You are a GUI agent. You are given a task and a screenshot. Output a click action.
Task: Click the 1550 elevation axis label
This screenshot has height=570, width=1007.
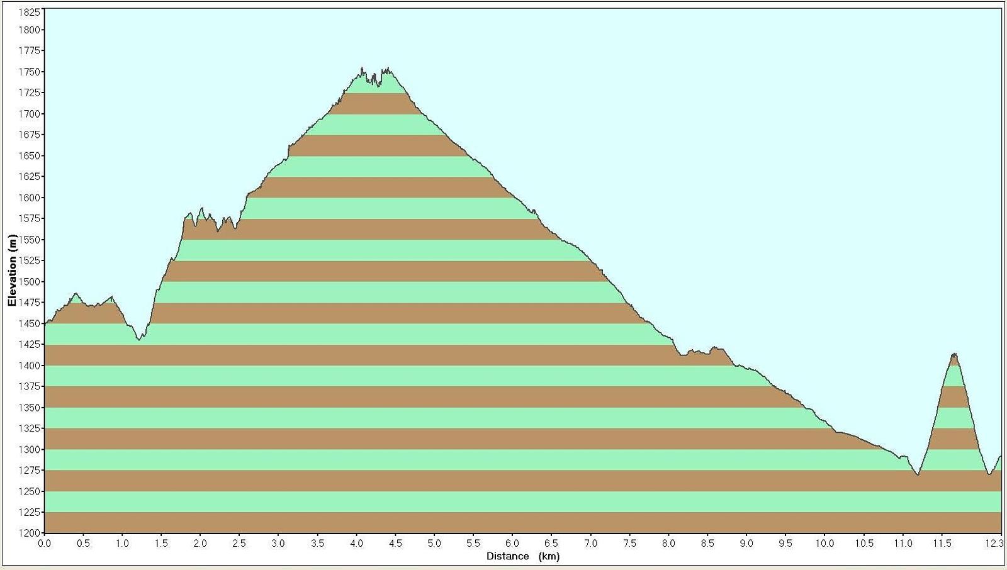tap(30, 240)
